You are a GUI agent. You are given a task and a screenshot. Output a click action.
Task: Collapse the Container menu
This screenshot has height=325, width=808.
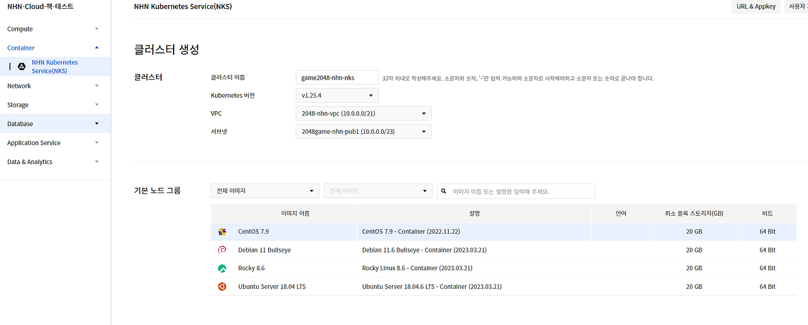point(56,48)
